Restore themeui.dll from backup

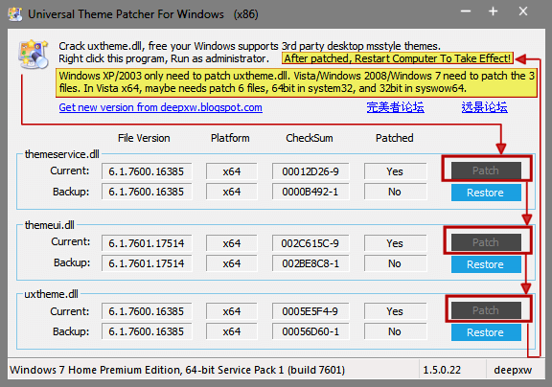486,264
